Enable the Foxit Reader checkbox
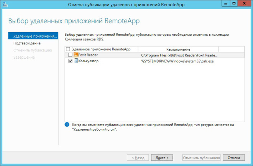Screen dimensions: 253x166 [x=70, y=55]
